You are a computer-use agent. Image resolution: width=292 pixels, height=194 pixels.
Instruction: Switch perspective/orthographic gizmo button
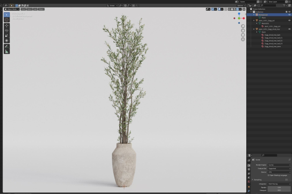243,39
